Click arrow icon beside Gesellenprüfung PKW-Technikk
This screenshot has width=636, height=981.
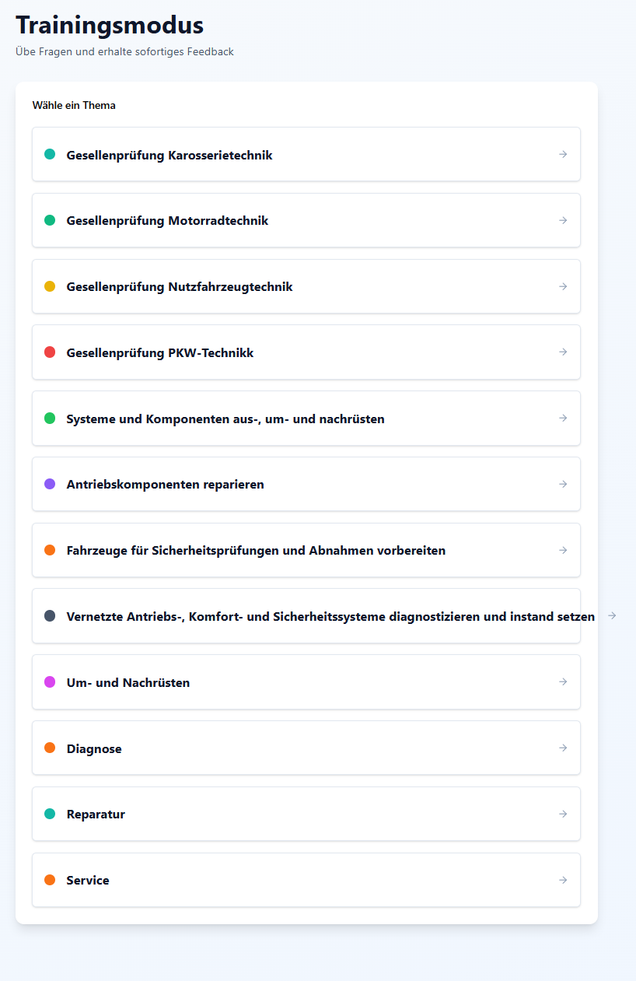pyautogui.click(x=563, y=352)
